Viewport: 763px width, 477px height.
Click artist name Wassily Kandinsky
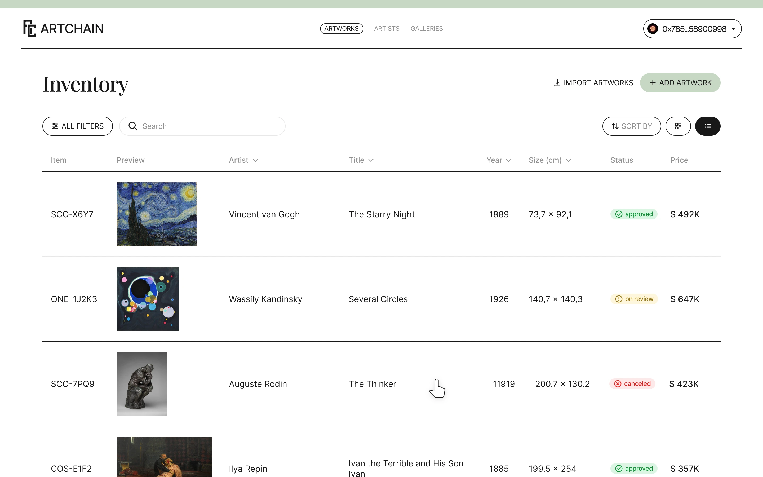(x=265, y=299)
